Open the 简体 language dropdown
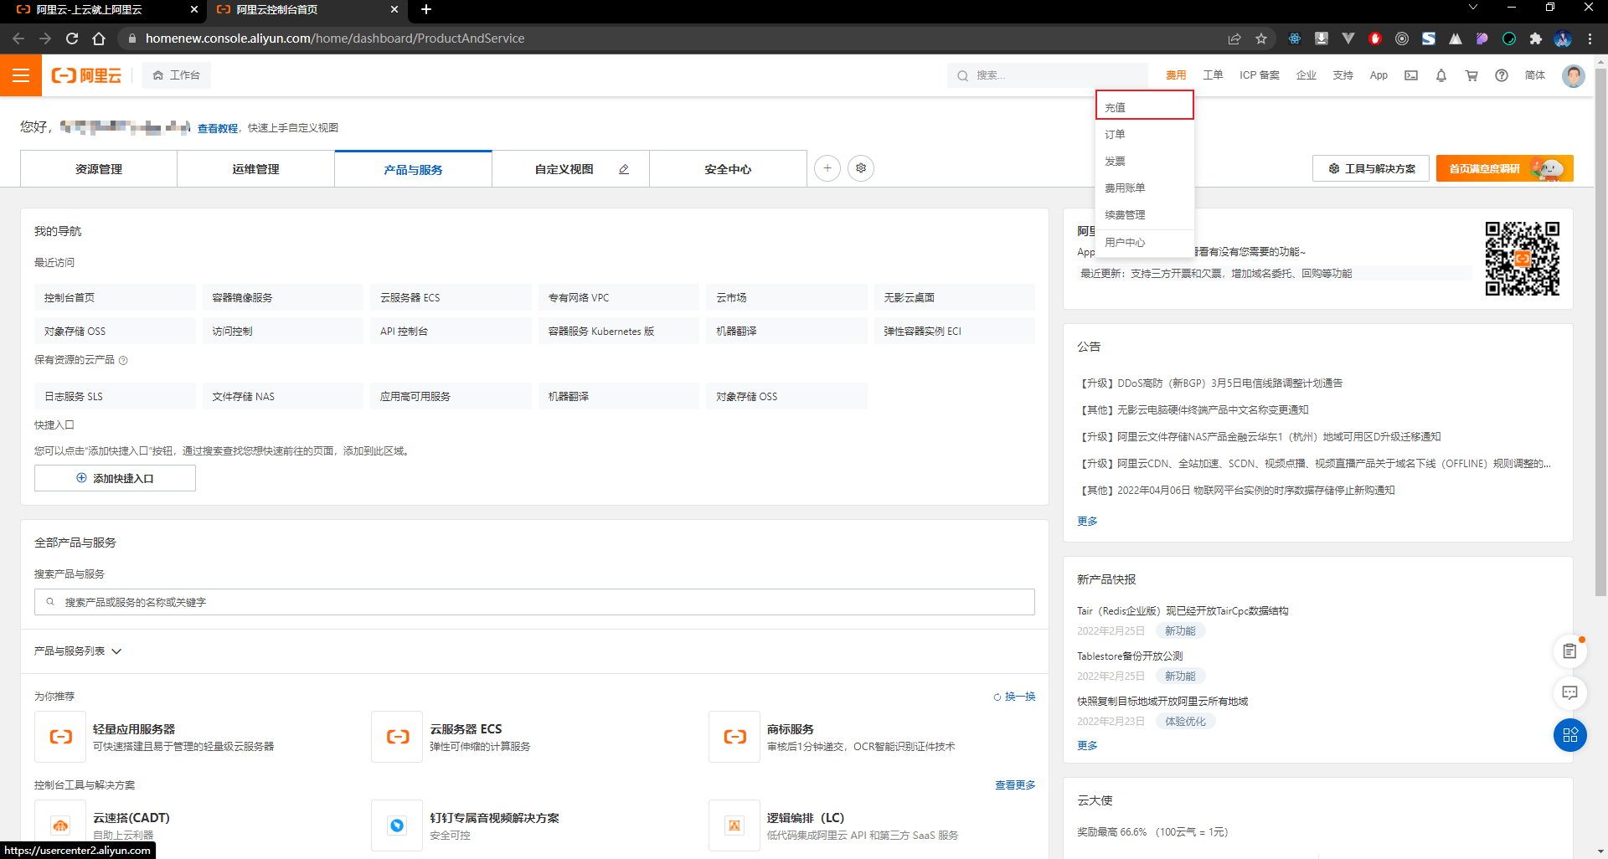Screen dimensions: 1608x859 (1535, 75)
